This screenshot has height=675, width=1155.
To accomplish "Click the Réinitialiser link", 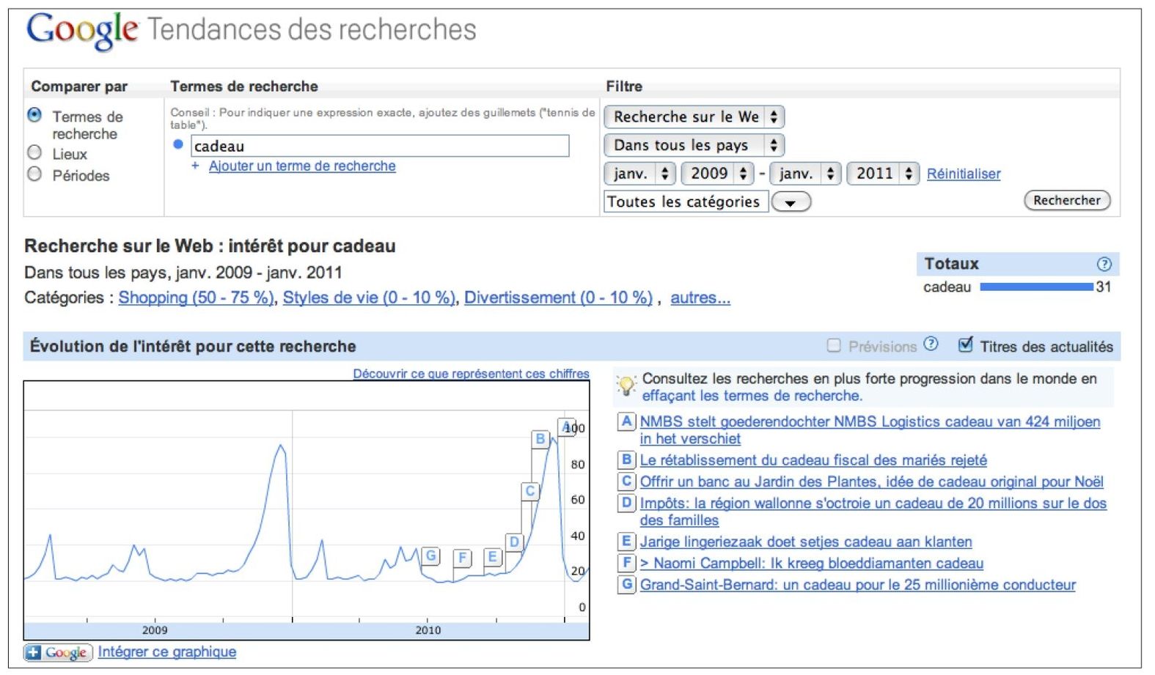I will coord(963,174).
